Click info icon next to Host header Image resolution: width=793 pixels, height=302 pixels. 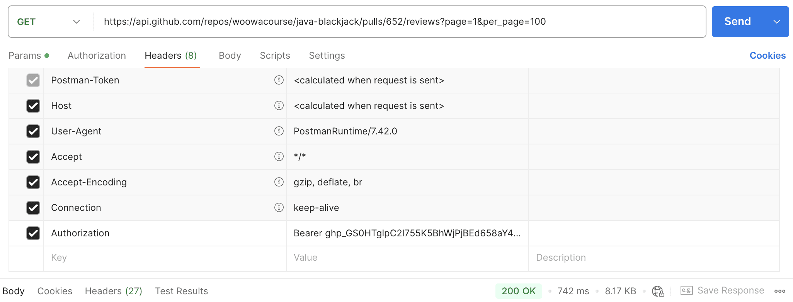279,105
